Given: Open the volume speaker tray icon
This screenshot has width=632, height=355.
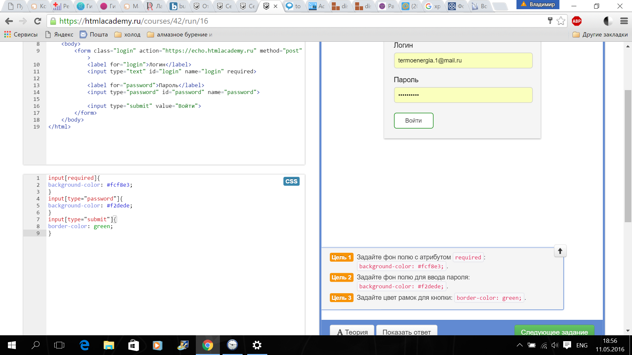Looking at the screenshot, I should click(x=555, y=345).
